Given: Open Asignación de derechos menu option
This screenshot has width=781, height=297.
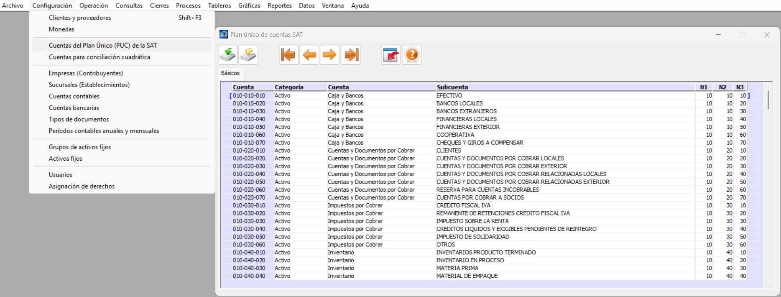Looking at the screenshot, I should 82,186.
